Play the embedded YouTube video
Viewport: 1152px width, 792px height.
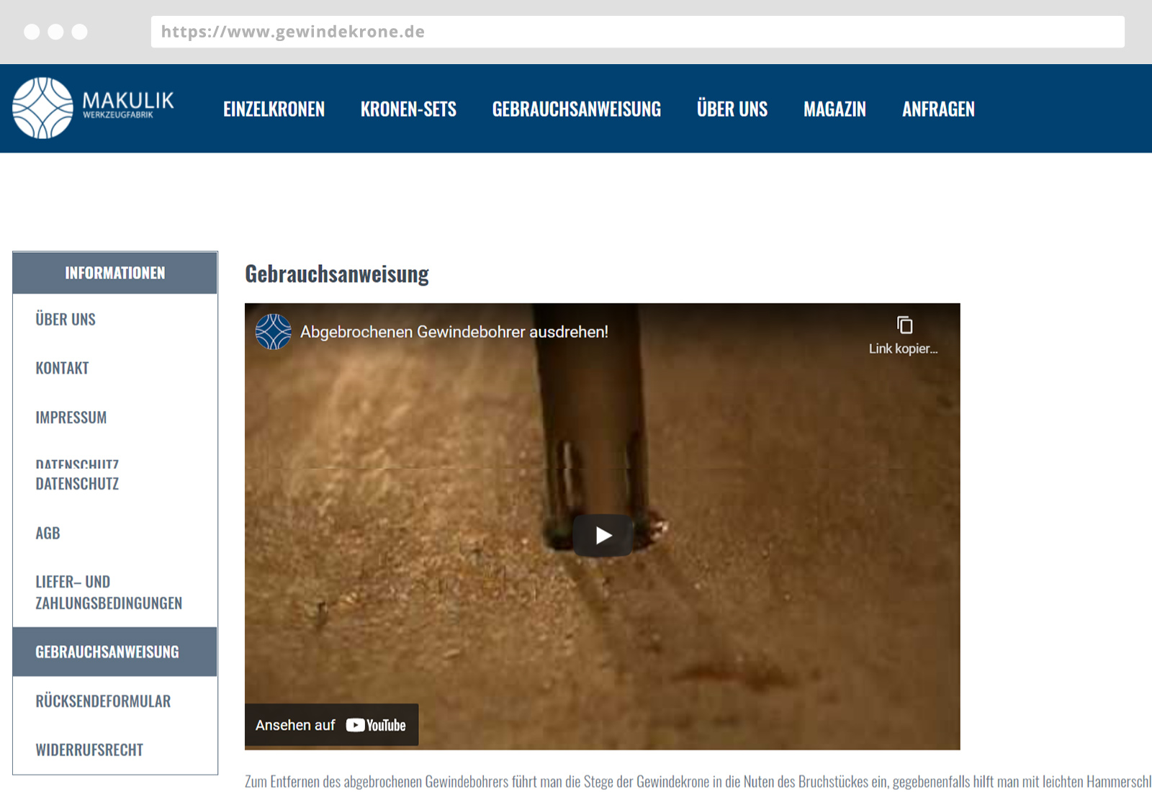click(603, 535)
